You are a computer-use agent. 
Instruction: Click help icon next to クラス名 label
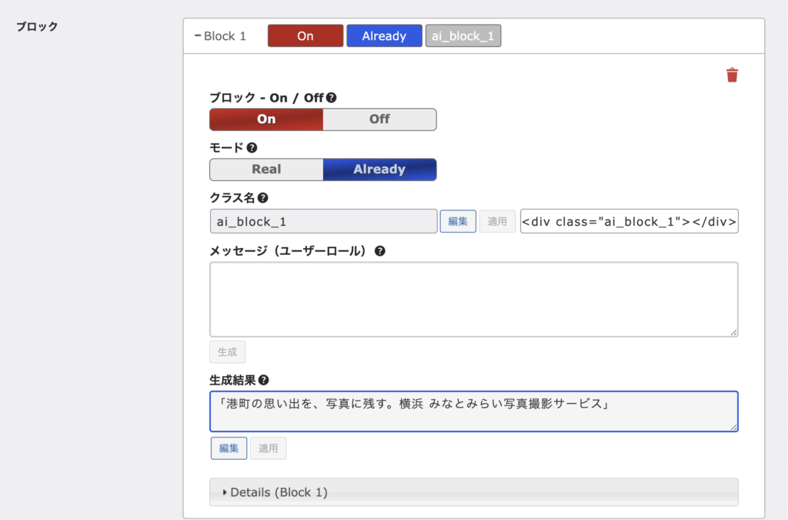264,199
